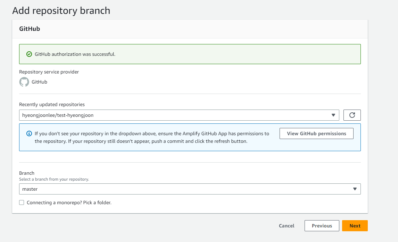This screenshot has width=398, height=242.
Task: Go back with the Previous button
Action: pyautogui.click(x=322, y=226)
